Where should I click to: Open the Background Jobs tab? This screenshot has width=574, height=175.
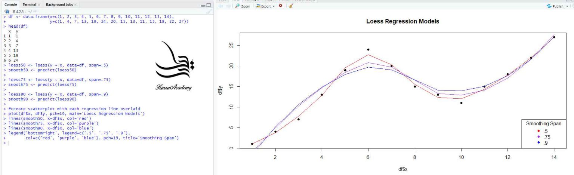59,4
